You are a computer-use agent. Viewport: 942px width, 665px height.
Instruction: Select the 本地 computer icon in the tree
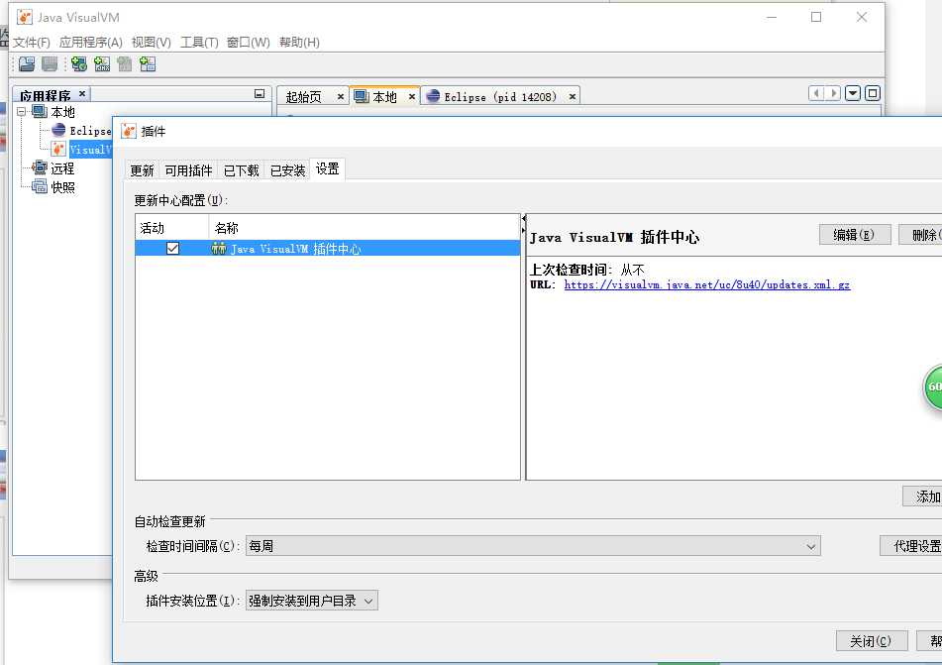(x=40, y=112)
